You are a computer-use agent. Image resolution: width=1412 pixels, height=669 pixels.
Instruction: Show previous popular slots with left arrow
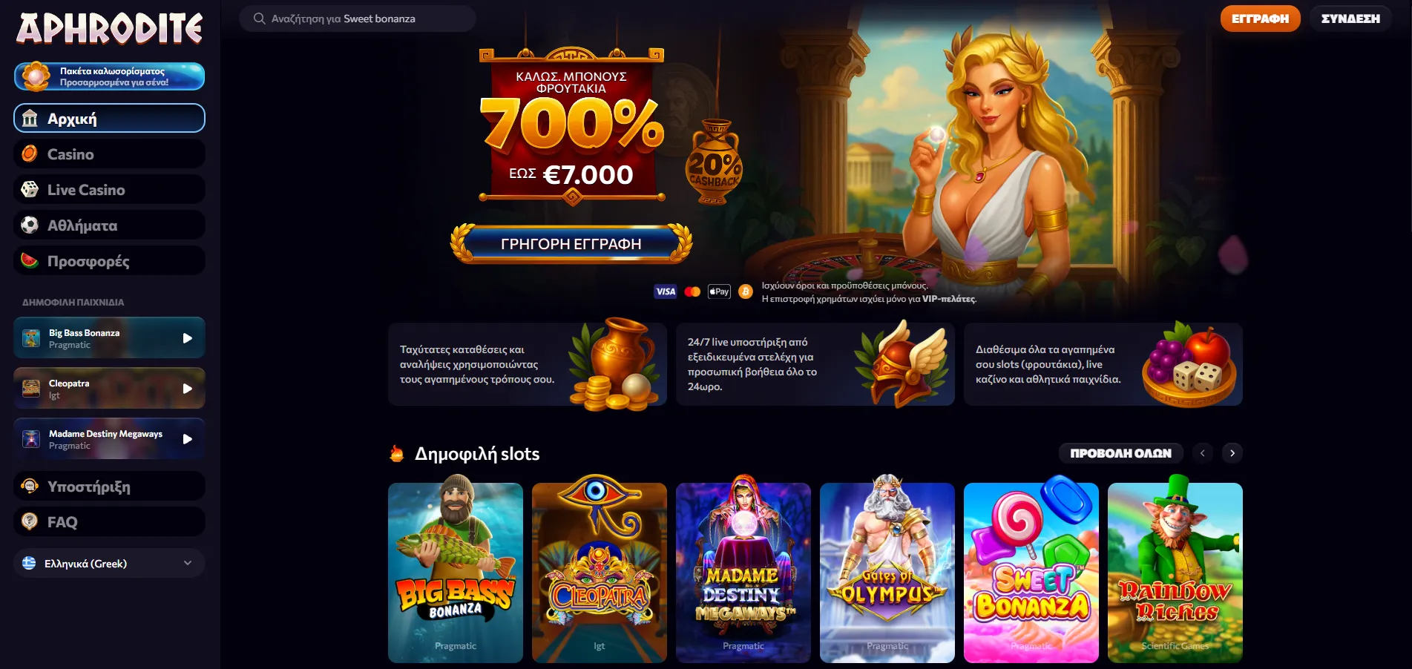click(x=1203, y=453)
